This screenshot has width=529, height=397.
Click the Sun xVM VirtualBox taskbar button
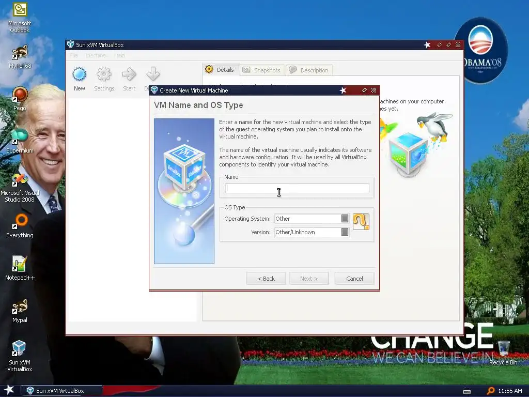point(61,391)
